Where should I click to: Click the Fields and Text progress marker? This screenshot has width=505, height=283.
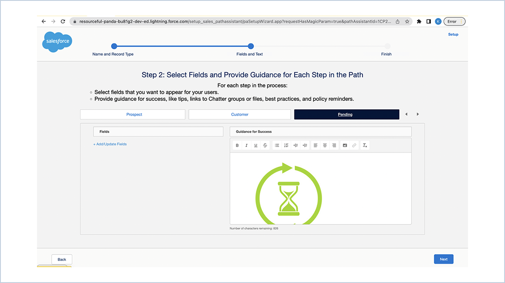coord(250,46)
